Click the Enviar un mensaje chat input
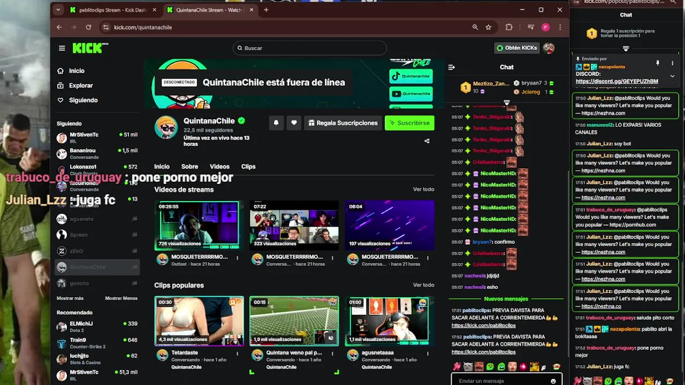Screen dimensions: 685x385 [500, 381]
